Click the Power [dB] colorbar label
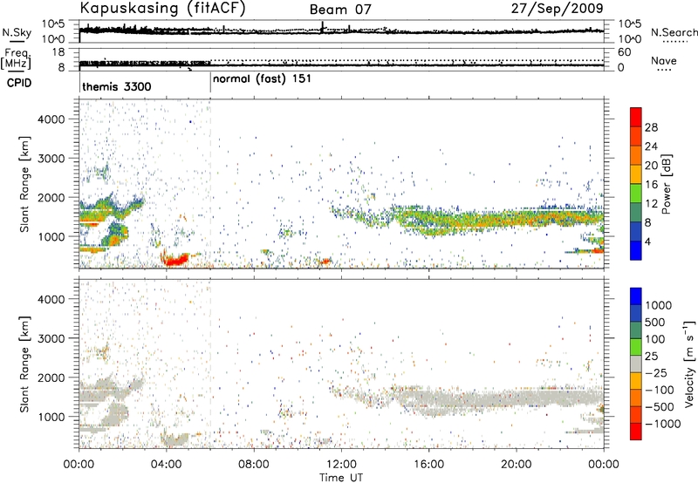 (666, 184)
